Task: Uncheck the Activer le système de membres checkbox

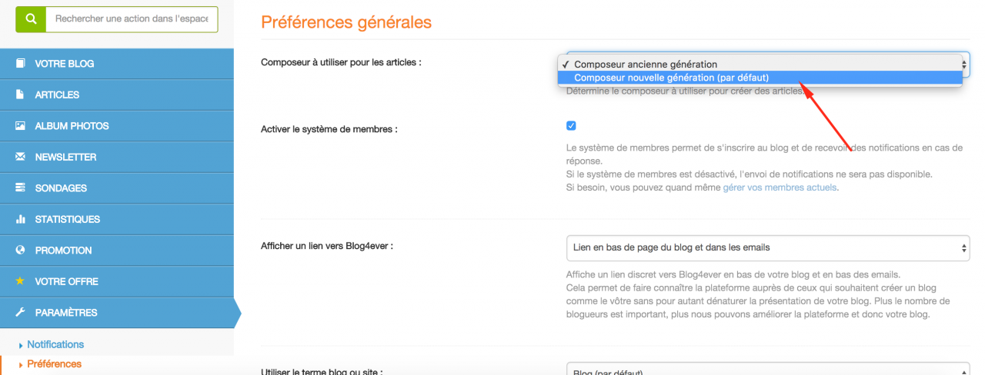Action: point(571,126)
